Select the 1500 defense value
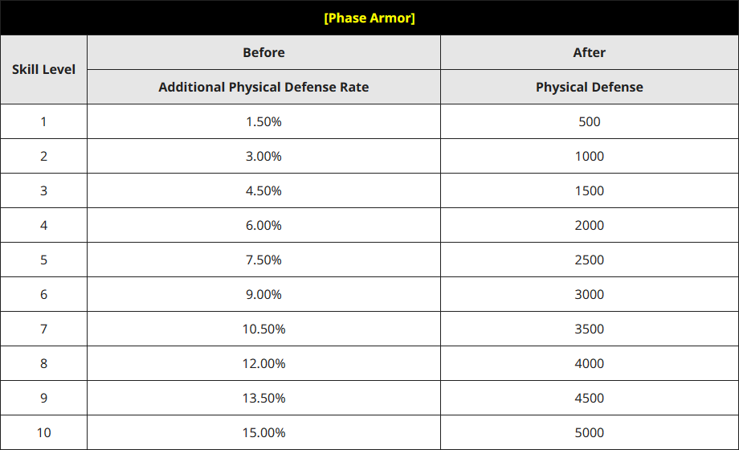The width and height of the screenshot is (739, 450). [589, 190]
